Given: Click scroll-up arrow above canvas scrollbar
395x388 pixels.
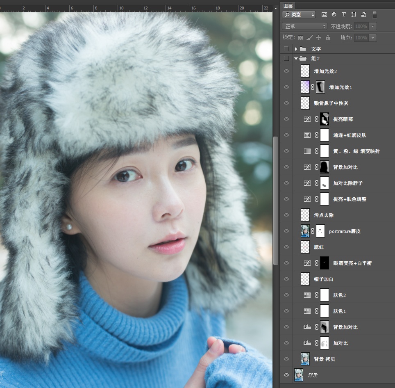Looking at the screenshot, I should [x=276, y=8].
